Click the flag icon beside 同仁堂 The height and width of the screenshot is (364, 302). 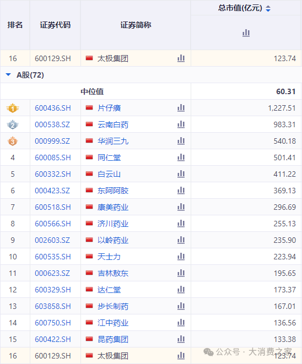click(89, 157)
